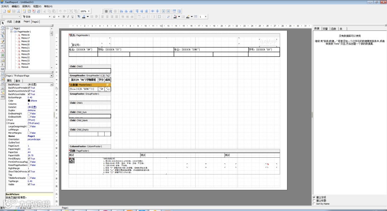Open the 变量 tab in data panel
387x211 pixels.
325,29
